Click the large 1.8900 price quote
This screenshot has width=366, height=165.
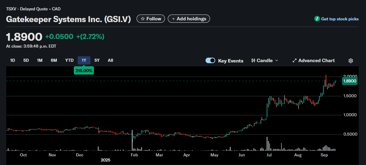[24, 37]
